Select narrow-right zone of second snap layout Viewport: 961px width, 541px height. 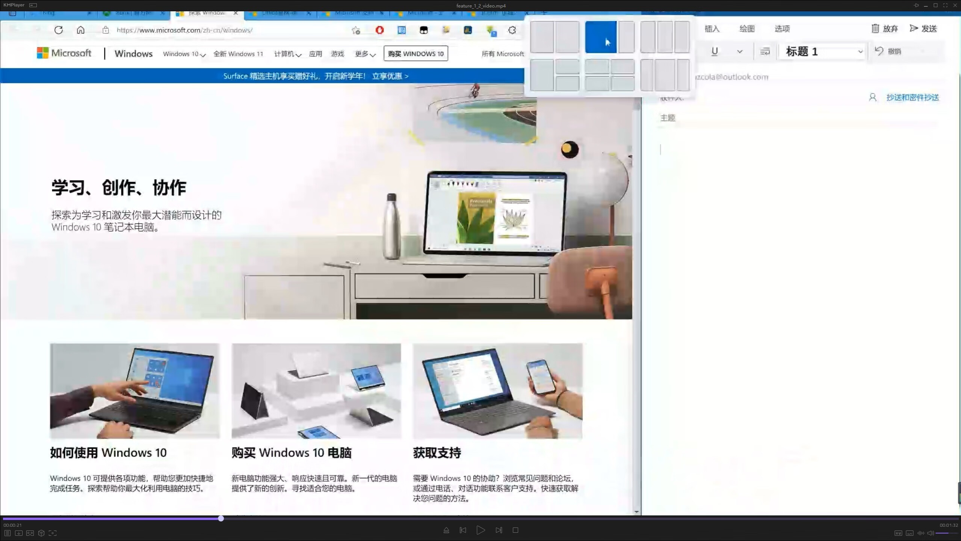coord(626,37)
